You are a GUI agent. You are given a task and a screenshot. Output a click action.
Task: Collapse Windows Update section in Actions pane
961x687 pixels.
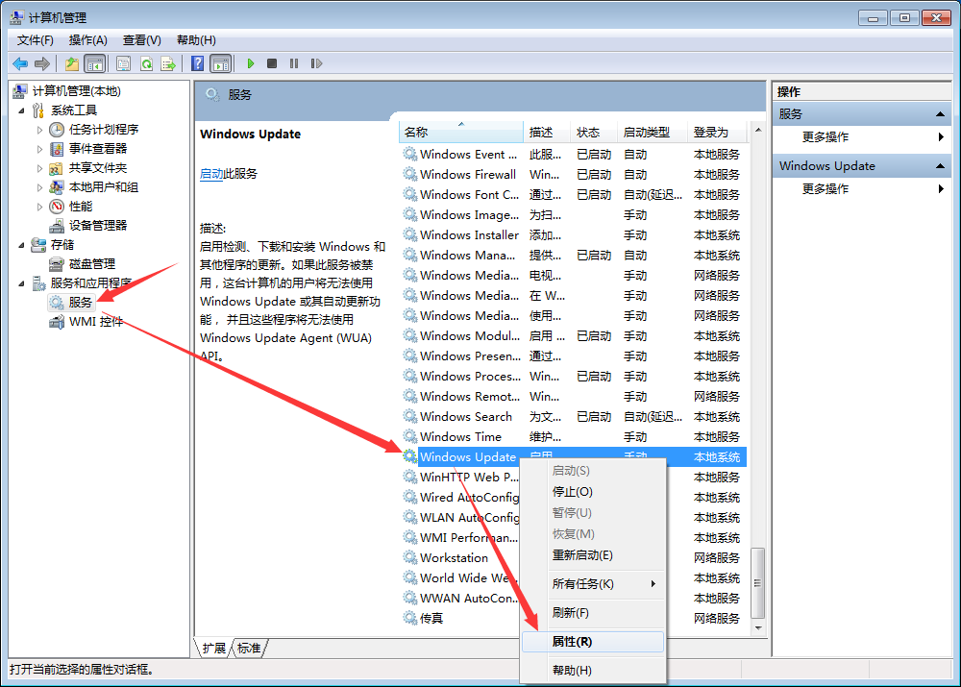coord(940,166)
